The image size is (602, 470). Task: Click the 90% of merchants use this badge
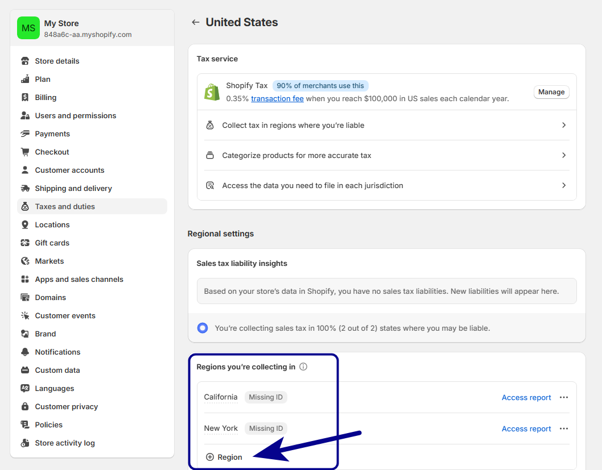320,85
